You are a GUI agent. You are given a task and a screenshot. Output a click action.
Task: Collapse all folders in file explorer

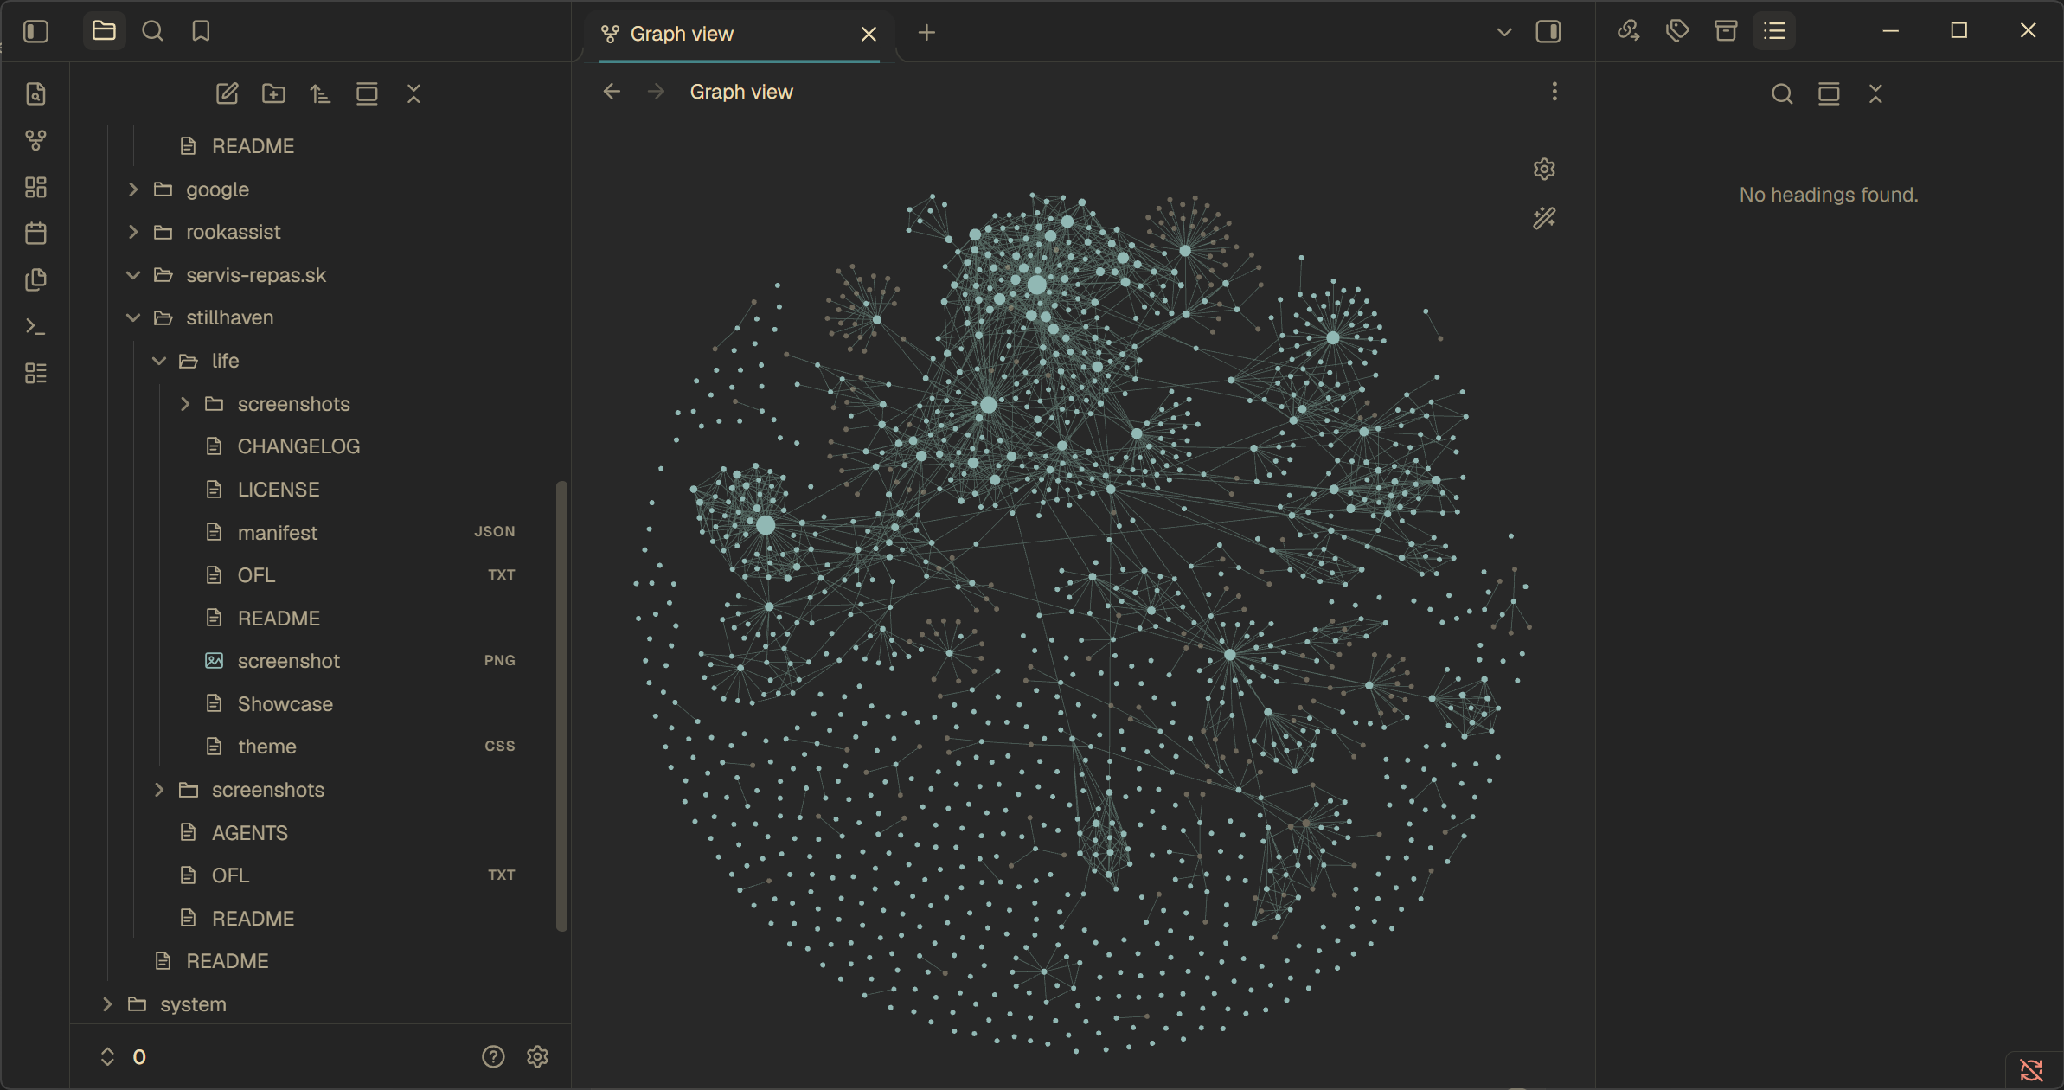point(413,93)
